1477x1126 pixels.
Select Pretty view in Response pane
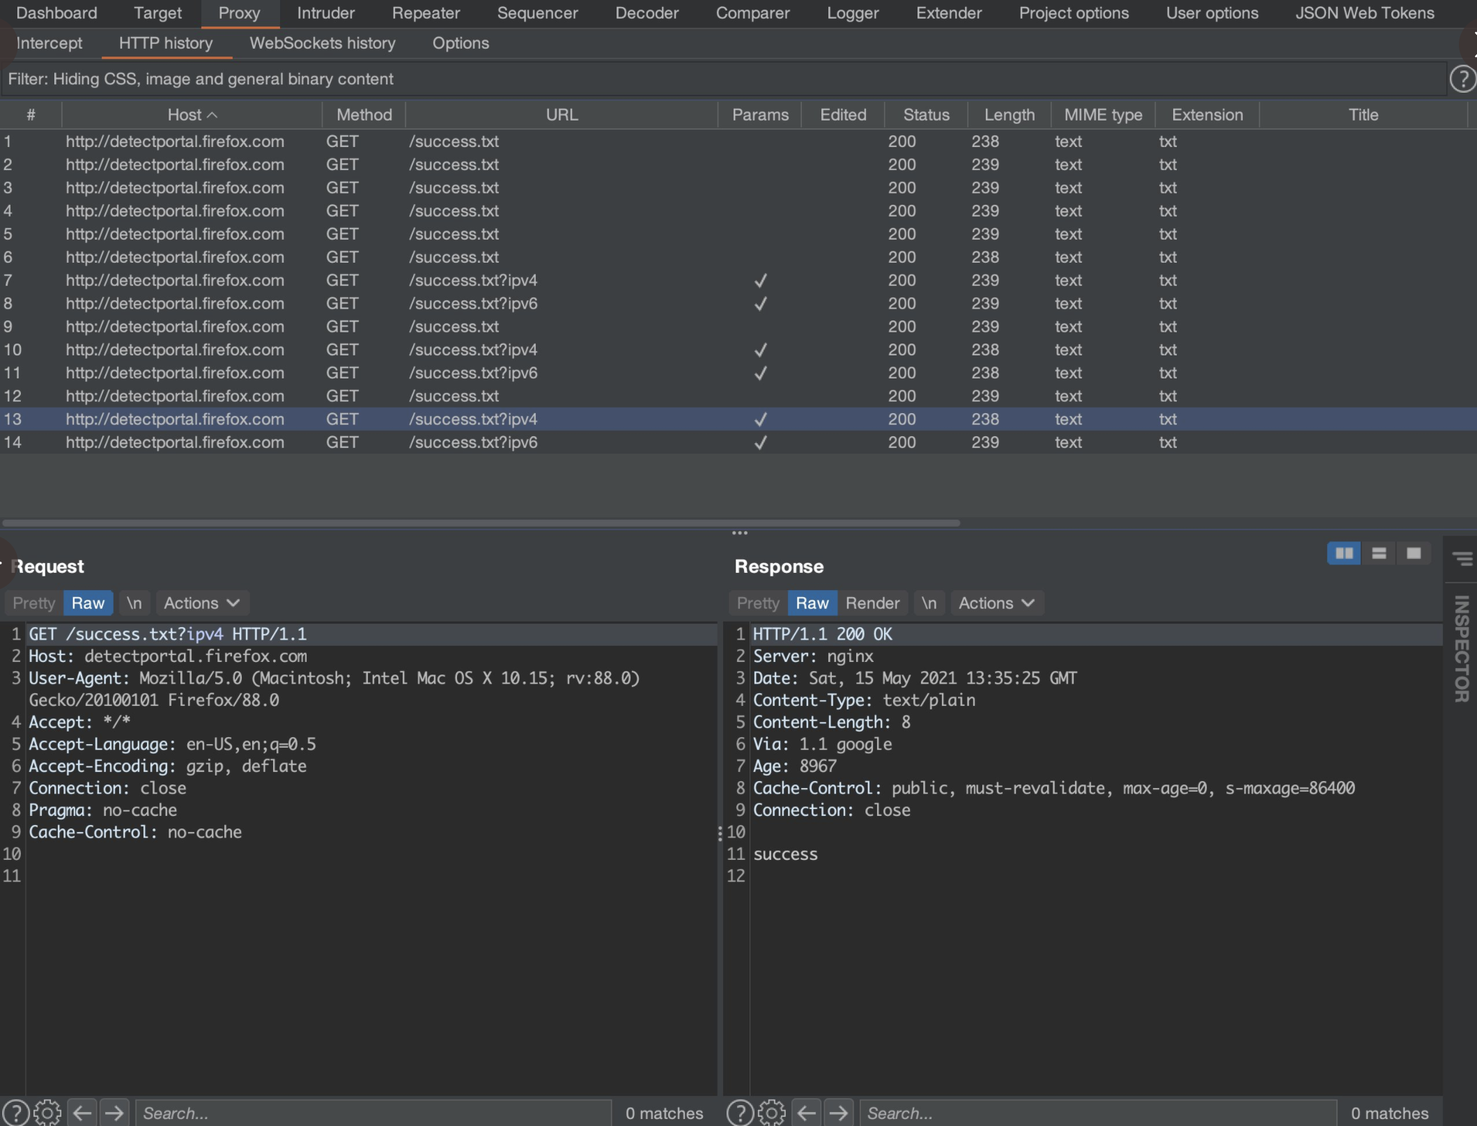[x=758, y=603]
